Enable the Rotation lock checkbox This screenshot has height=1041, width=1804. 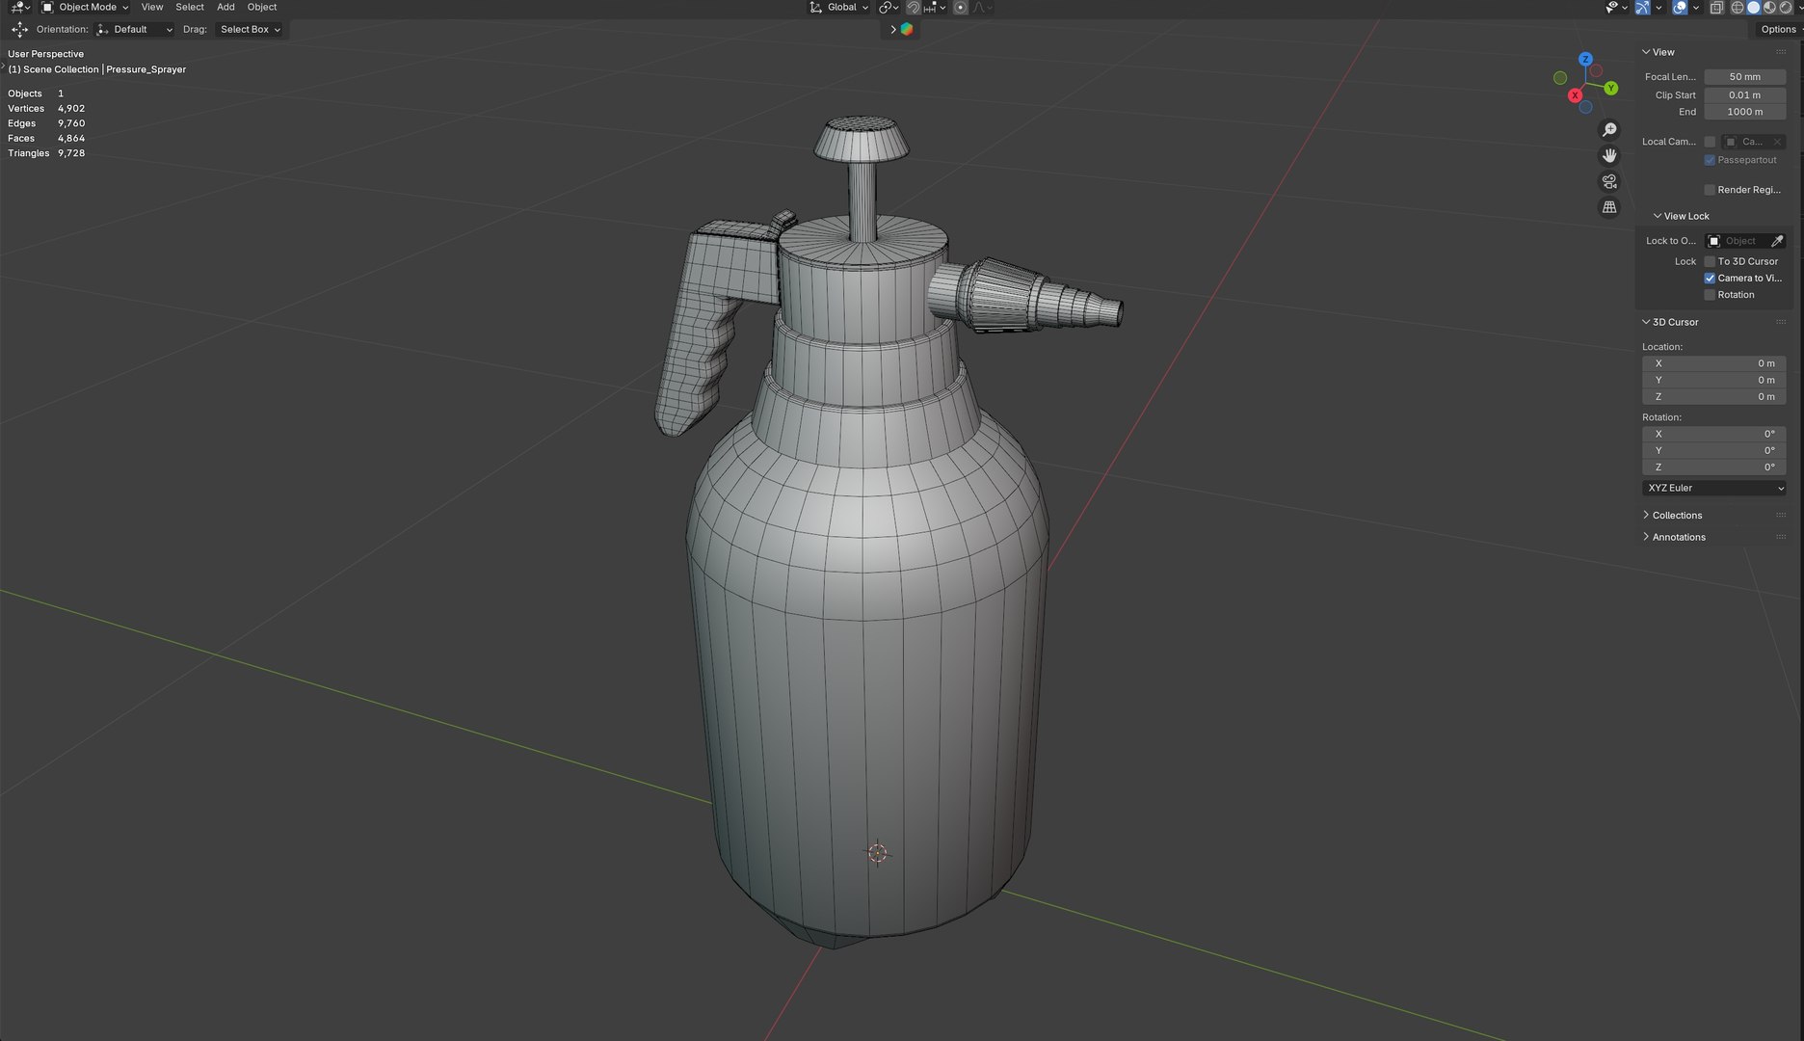pos(1710,295)
